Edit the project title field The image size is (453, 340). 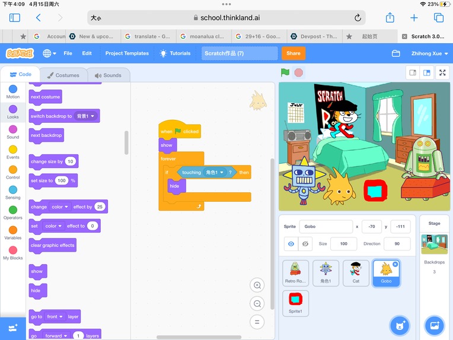coord(240,53)
